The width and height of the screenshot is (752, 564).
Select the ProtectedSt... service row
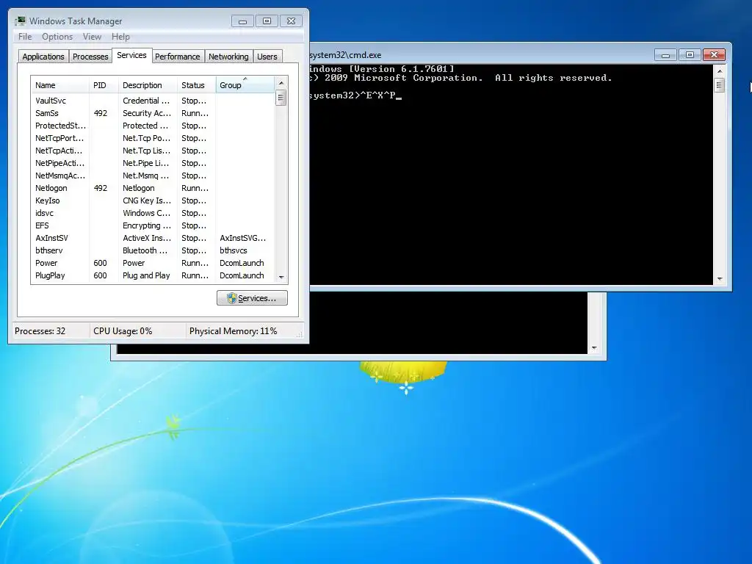point(153,126)
